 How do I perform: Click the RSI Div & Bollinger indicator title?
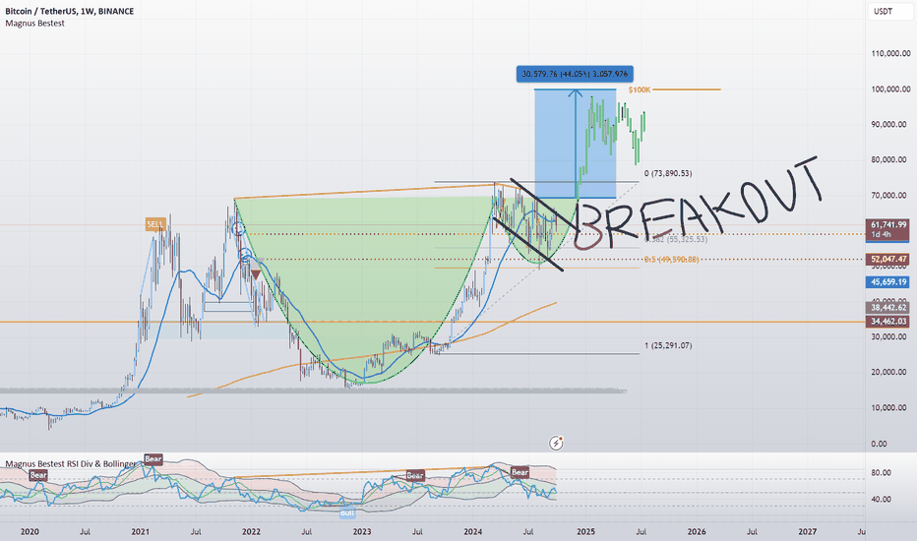pos(71,464)
